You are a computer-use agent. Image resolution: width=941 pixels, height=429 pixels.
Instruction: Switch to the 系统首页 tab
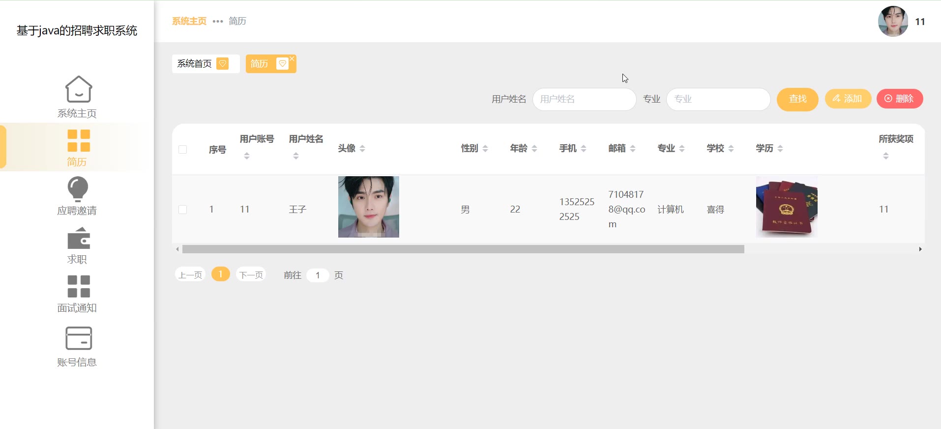coord(206,64)
